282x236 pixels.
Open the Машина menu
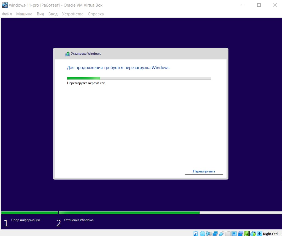tap(24, 14)
